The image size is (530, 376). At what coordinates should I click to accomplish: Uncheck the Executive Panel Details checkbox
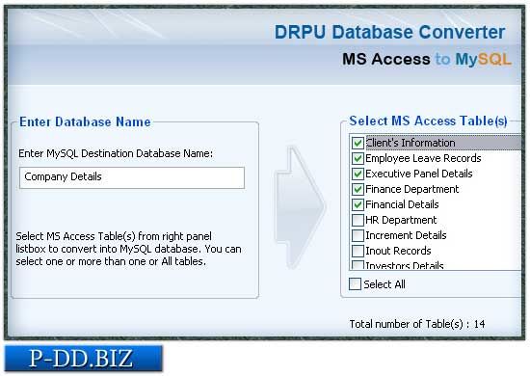click(358, 174)
